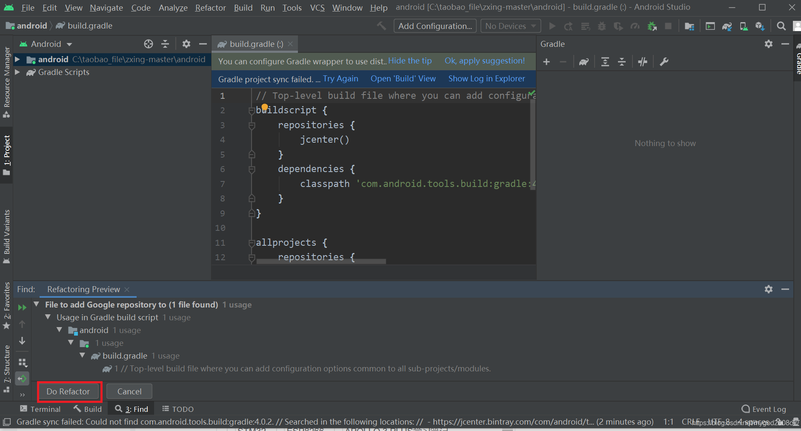Click the Rerun green double-arrow icon
Viewport: 801px width, 431px height.
click(x=22, y=307)
